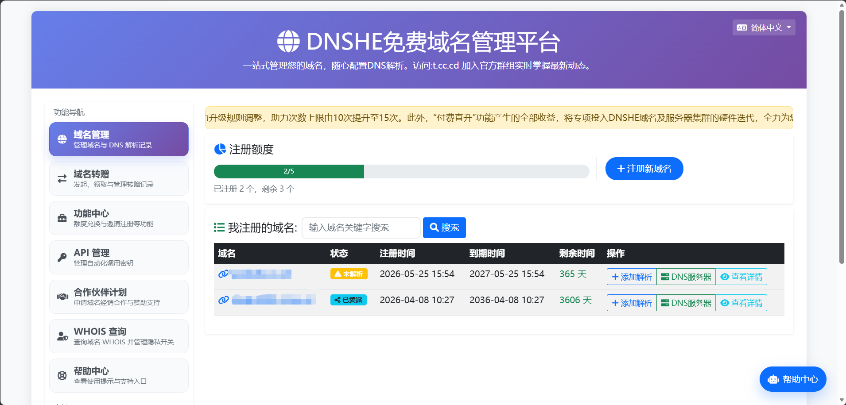Image resolution: width=846 pixels, height=405 pixels.
Task: View details of the 3606 天 domain
Action: (x=741, y=303)
